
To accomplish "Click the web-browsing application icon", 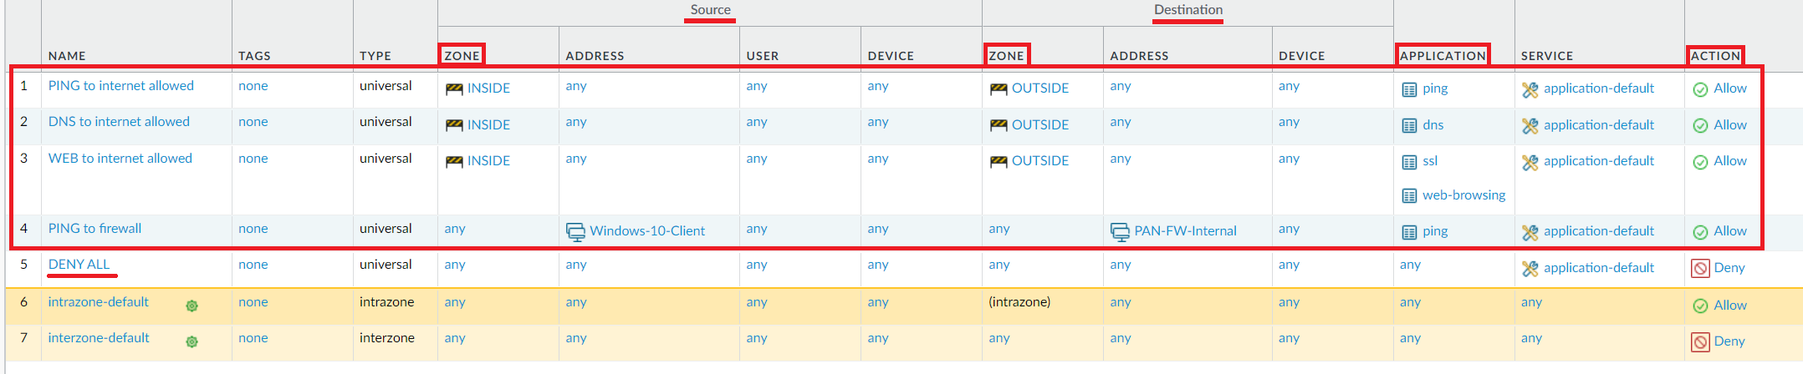I will point(1409,196).
